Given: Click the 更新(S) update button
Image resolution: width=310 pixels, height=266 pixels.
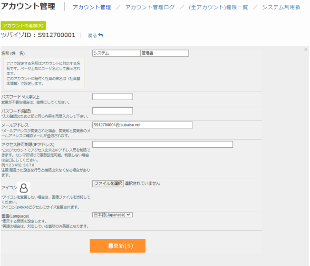Looking at the screenshot, I should (x=117, y=246).
